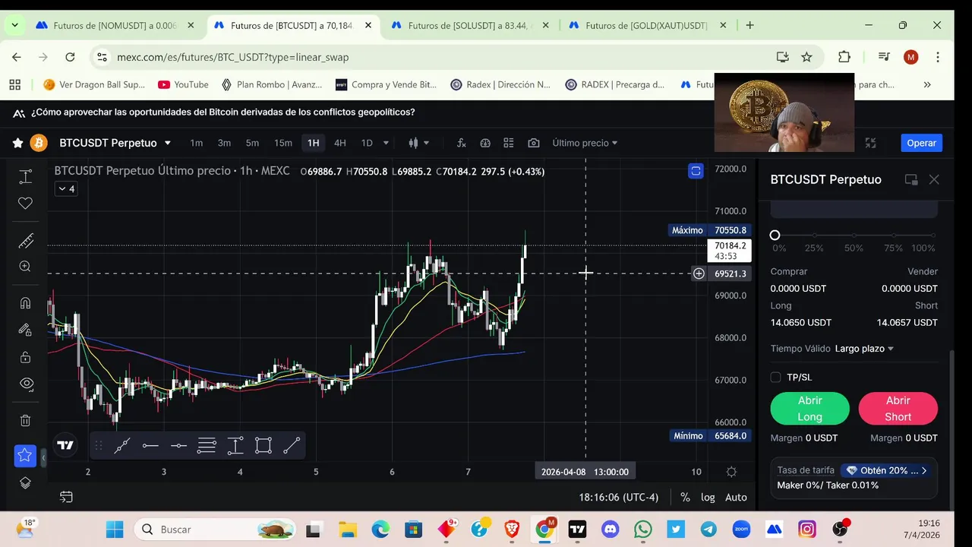Open the indicators fx button
The image size is (972, 547).
[461, 143]
